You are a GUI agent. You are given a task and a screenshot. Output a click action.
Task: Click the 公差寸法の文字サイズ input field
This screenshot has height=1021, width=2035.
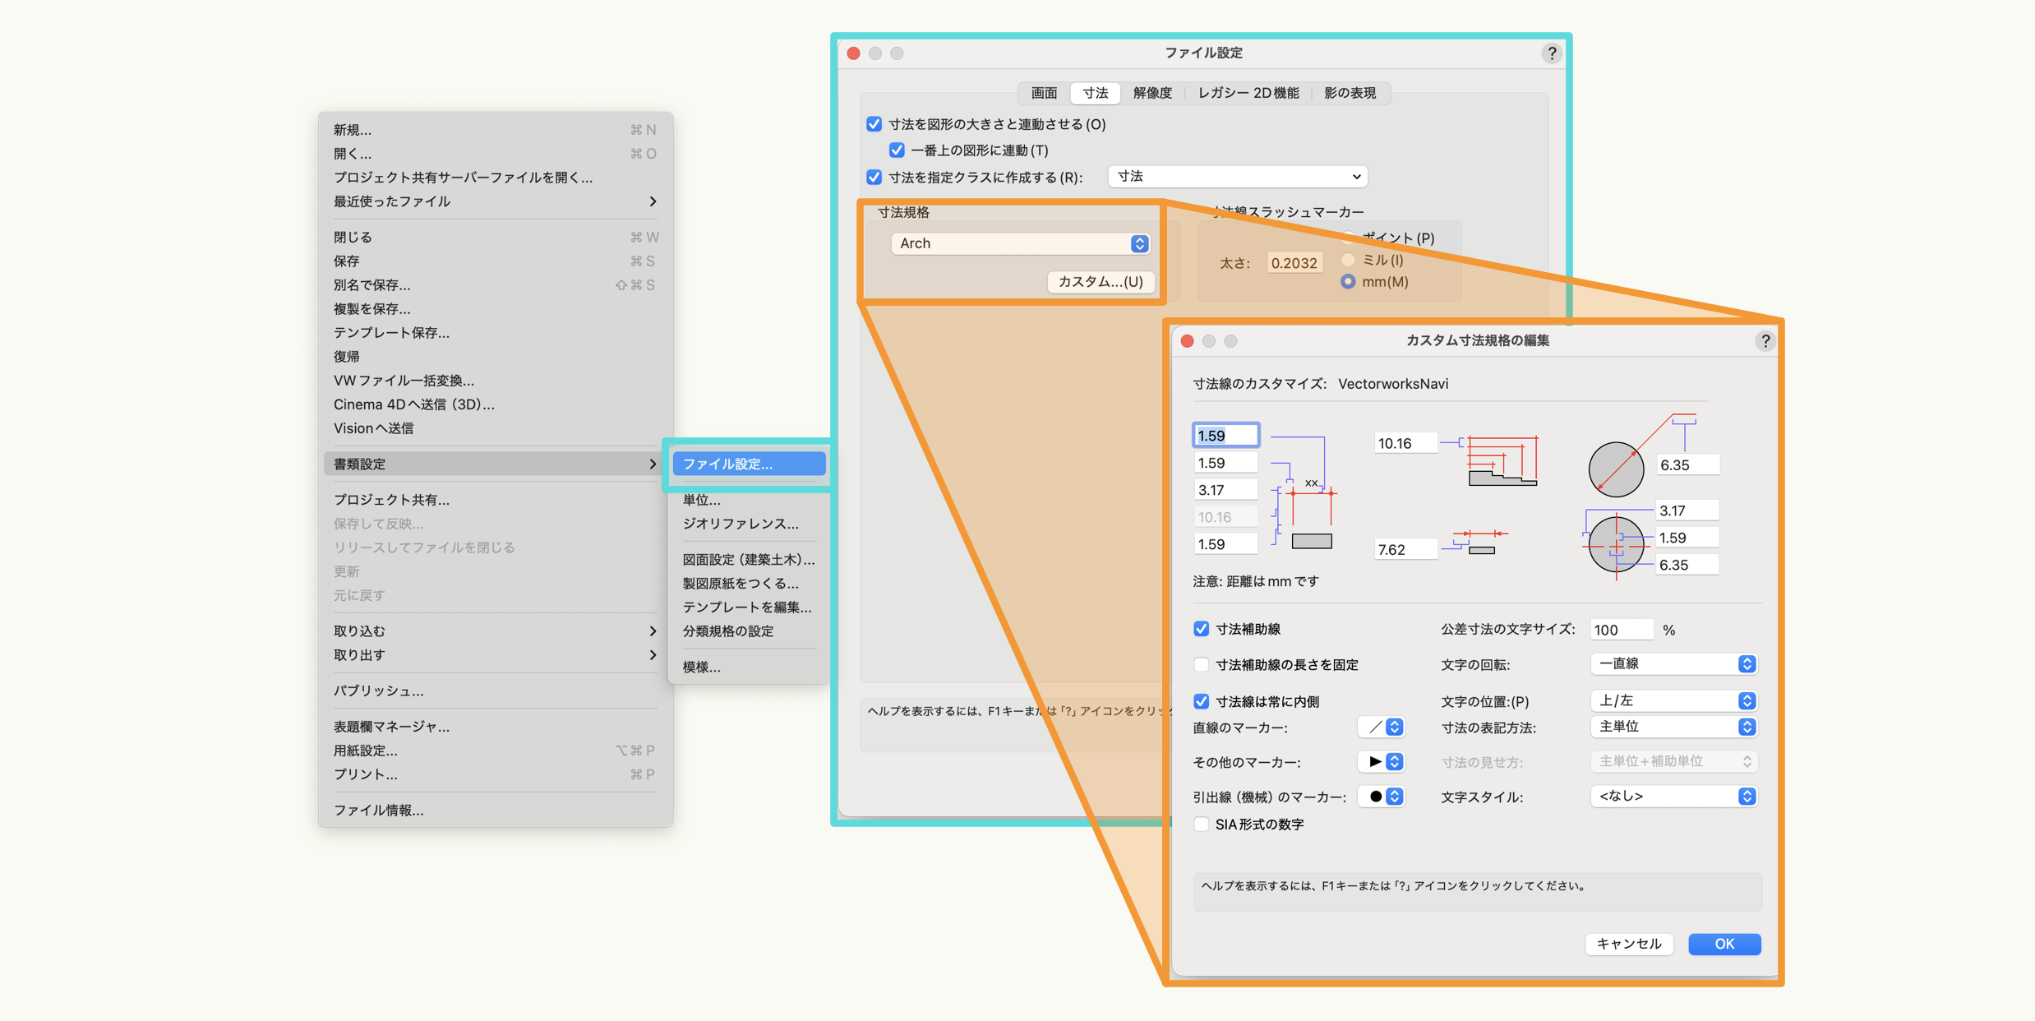(x=1621, y=630)
